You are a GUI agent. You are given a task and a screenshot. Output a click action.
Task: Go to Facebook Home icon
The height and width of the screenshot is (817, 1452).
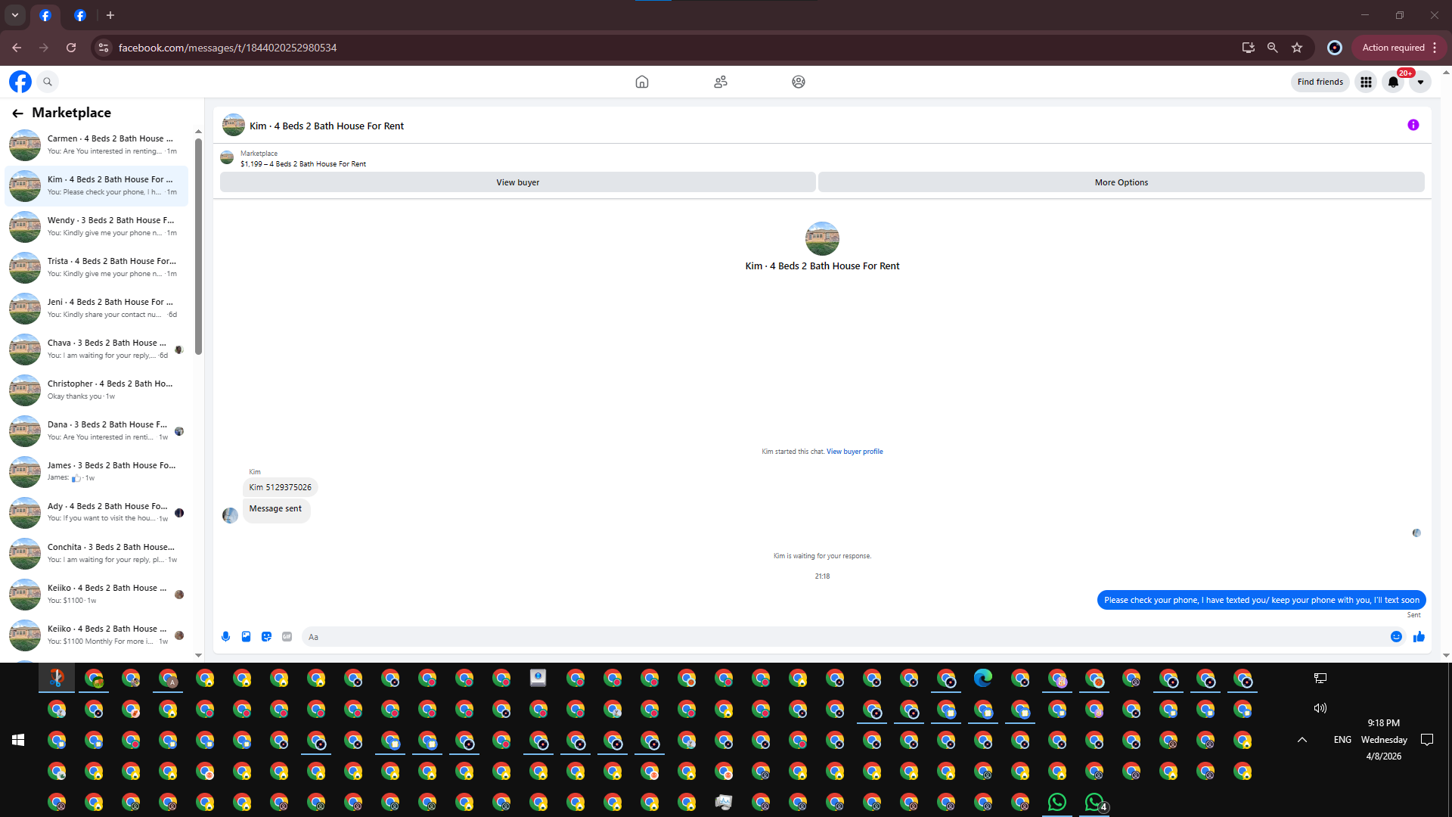coord(641,82)
